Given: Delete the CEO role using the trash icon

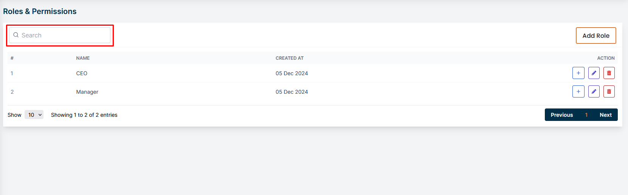Looking at the screenshot, I should coord(609,73).
